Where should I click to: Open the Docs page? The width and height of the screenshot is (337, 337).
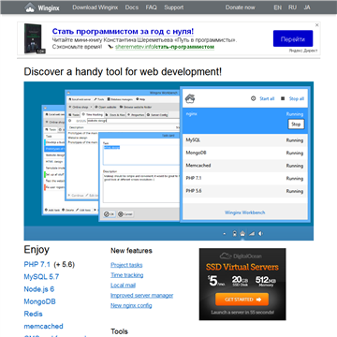pyautogui.click(x=132, y=7)
